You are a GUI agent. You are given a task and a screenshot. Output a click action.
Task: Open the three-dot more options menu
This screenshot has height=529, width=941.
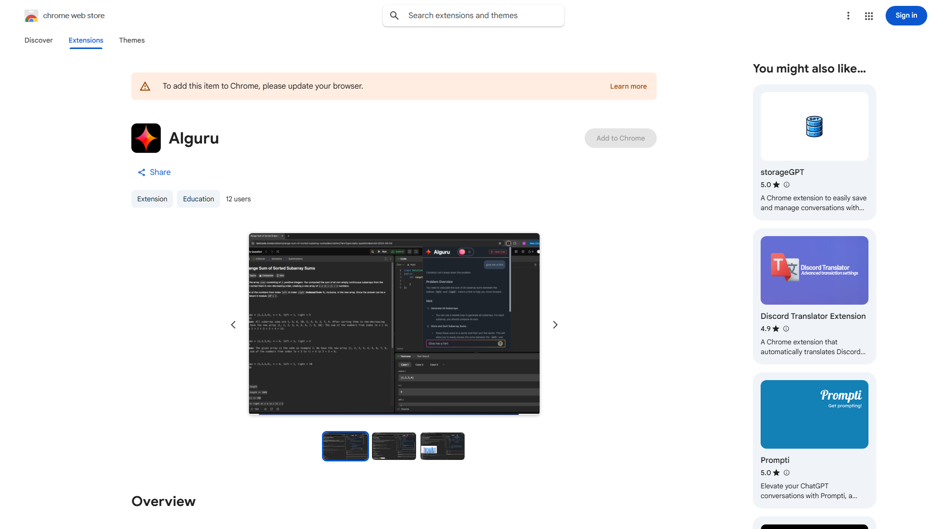[848, 16]
